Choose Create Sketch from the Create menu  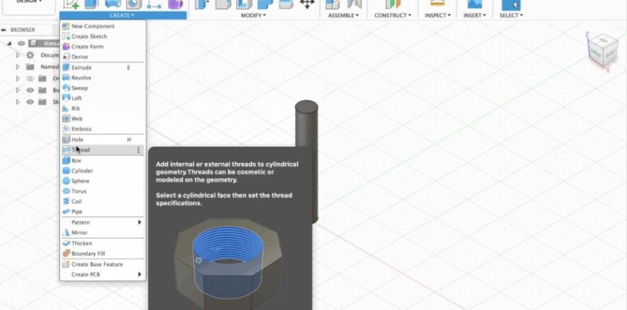point(103,36)
